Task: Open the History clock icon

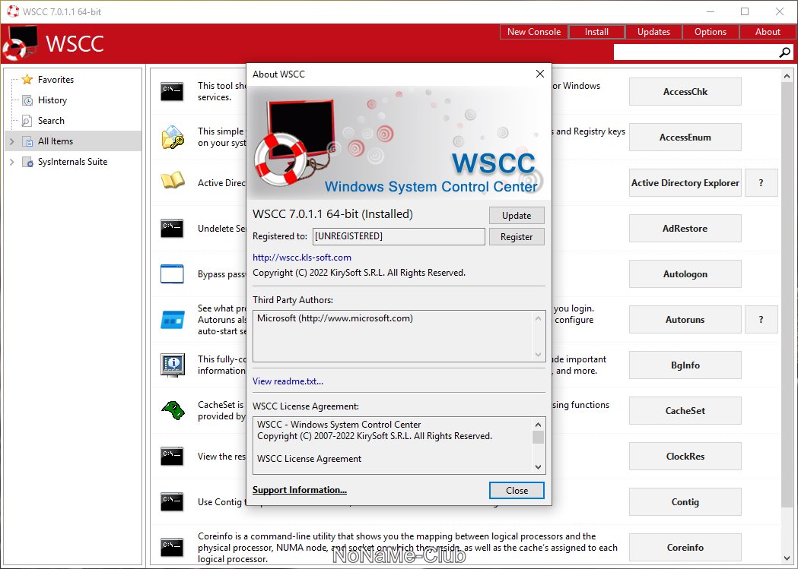Action: pos(27,100)
